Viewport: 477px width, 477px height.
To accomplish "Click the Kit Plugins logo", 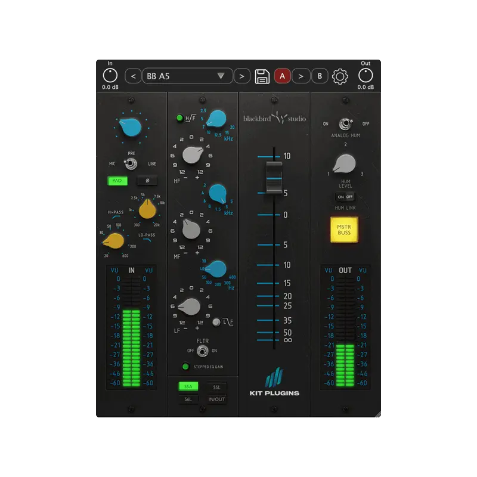I will [274, 382].
